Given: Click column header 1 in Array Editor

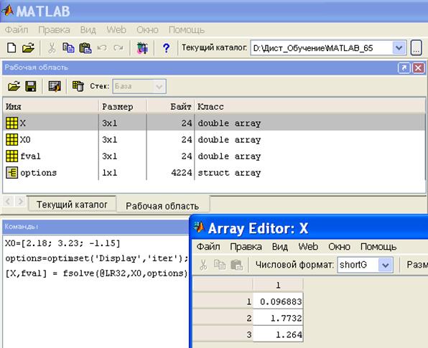Looking at the screenshot, I should 278,286.
